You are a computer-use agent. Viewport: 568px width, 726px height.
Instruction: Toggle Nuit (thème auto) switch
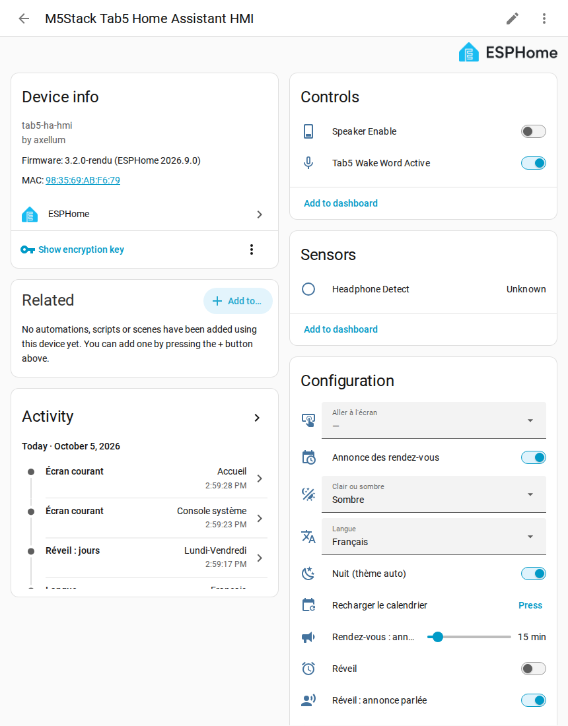pos(533,574)
